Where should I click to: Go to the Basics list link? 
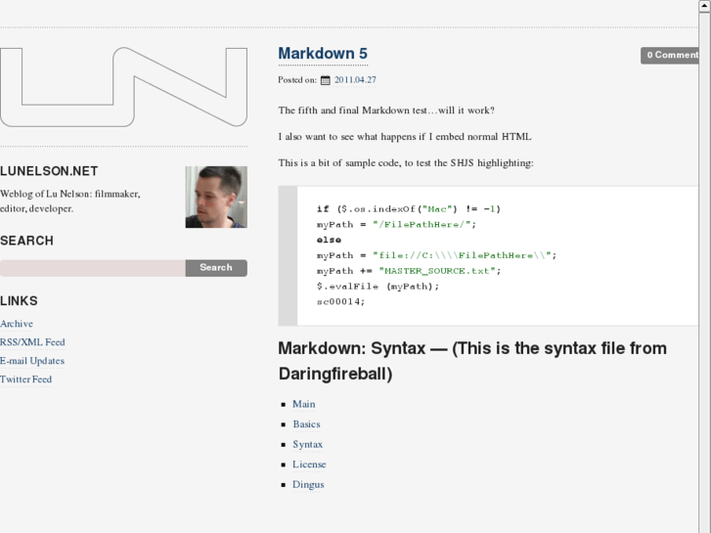pos(306,424)
